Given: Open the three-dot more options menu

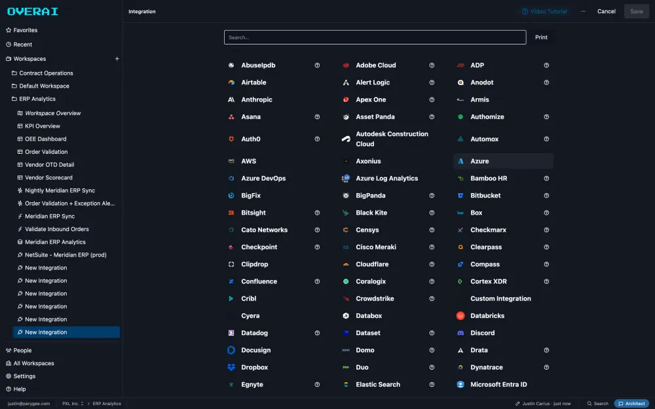Looking at the screenshot, I should point(583,11).
